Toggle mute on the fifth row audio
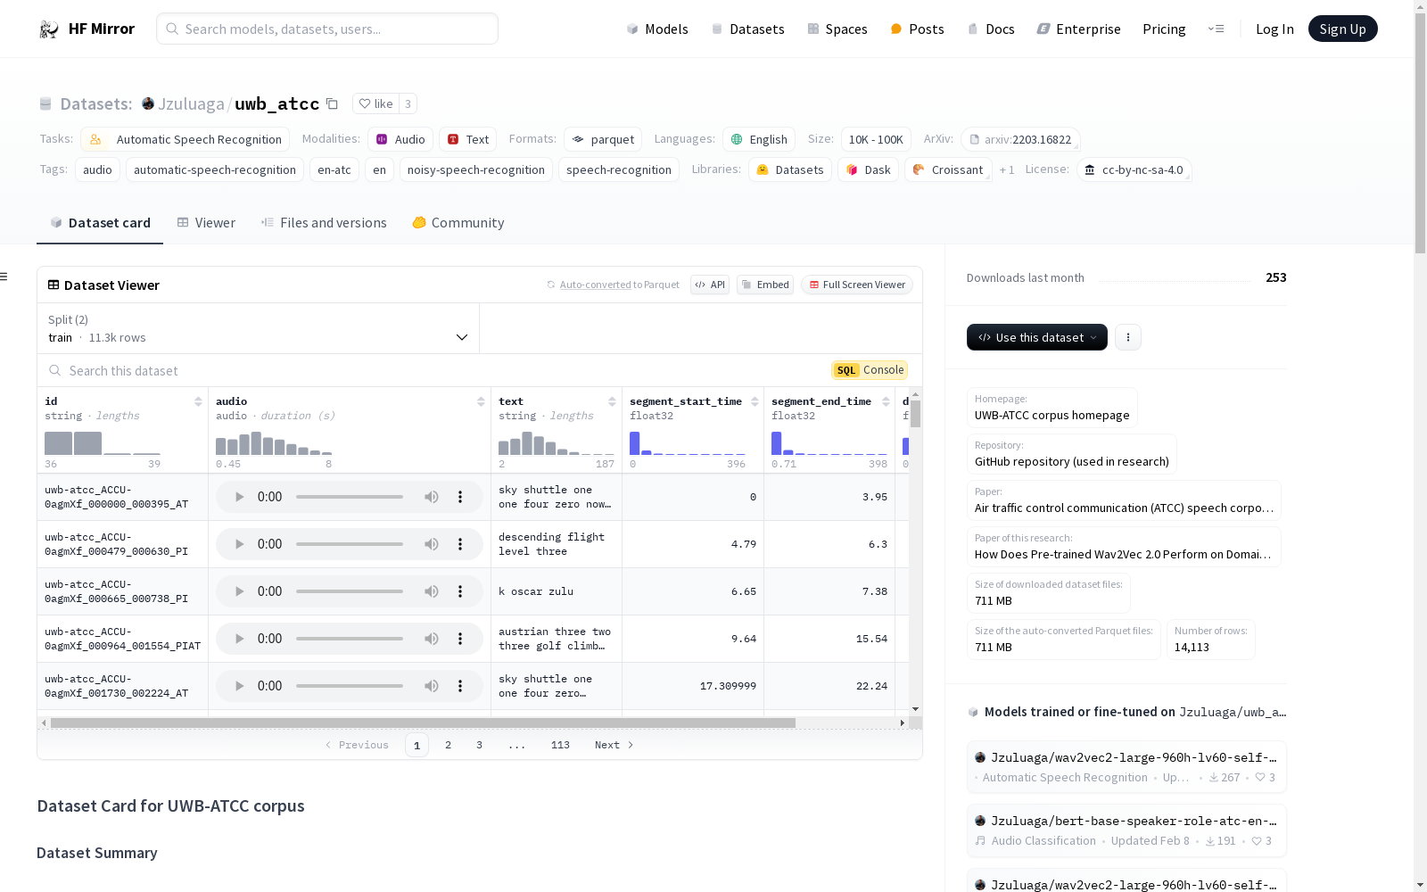 click(x=432, y=686)
